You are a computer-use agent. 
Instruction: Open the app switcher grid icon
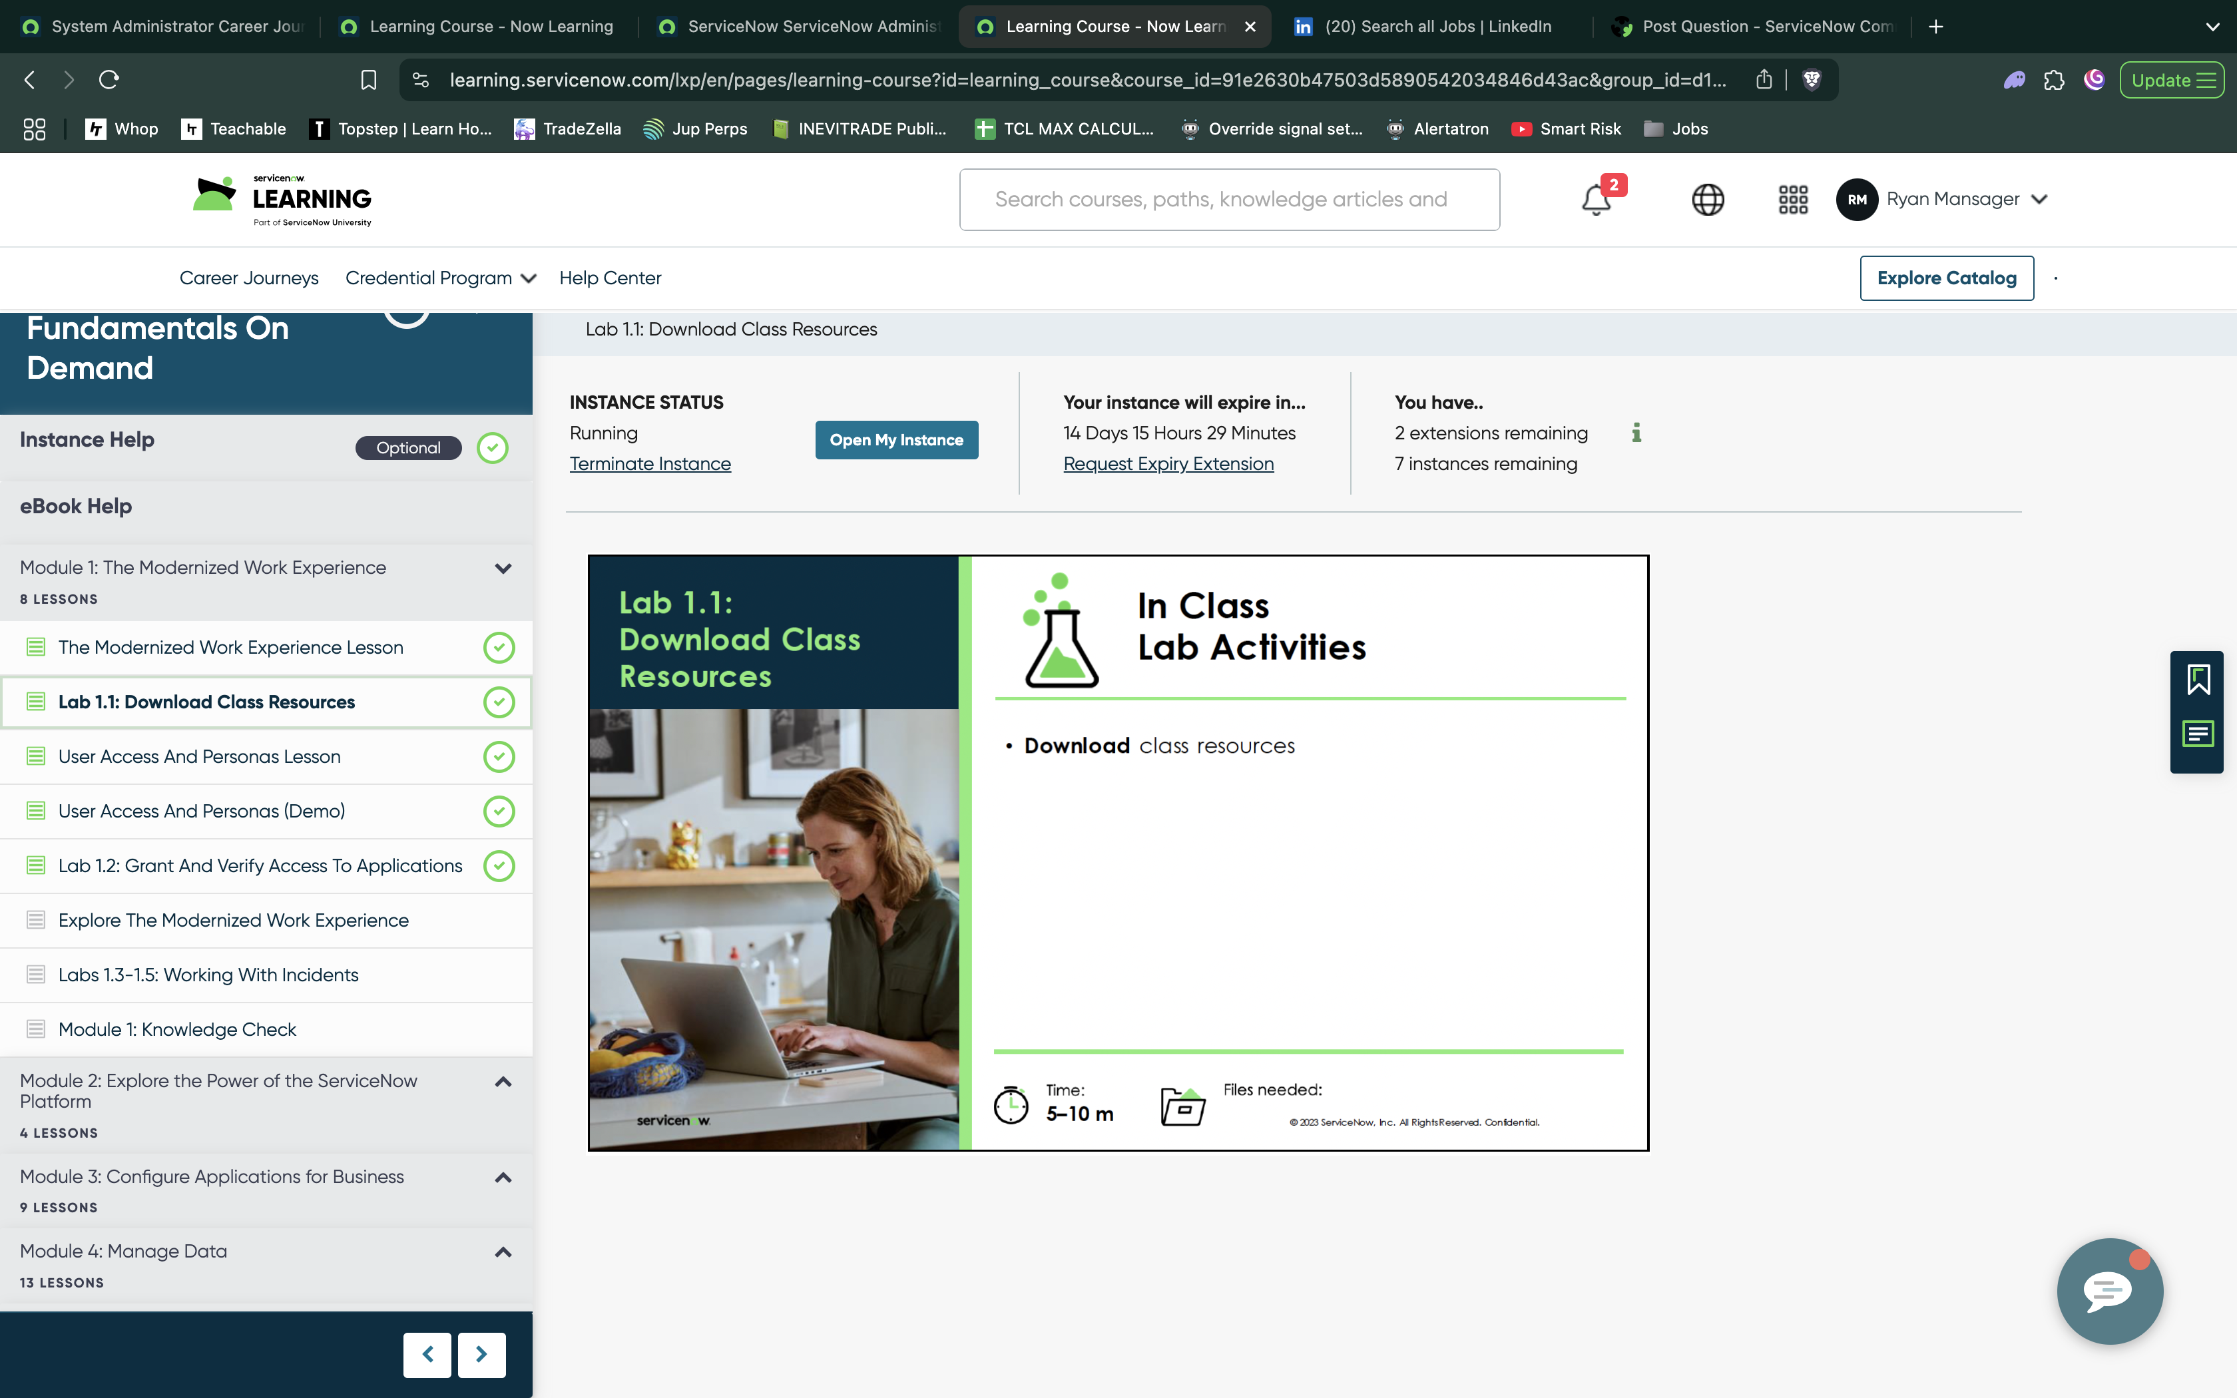1792,200
